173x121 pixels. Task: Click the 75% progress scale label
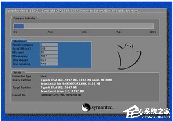118,32
